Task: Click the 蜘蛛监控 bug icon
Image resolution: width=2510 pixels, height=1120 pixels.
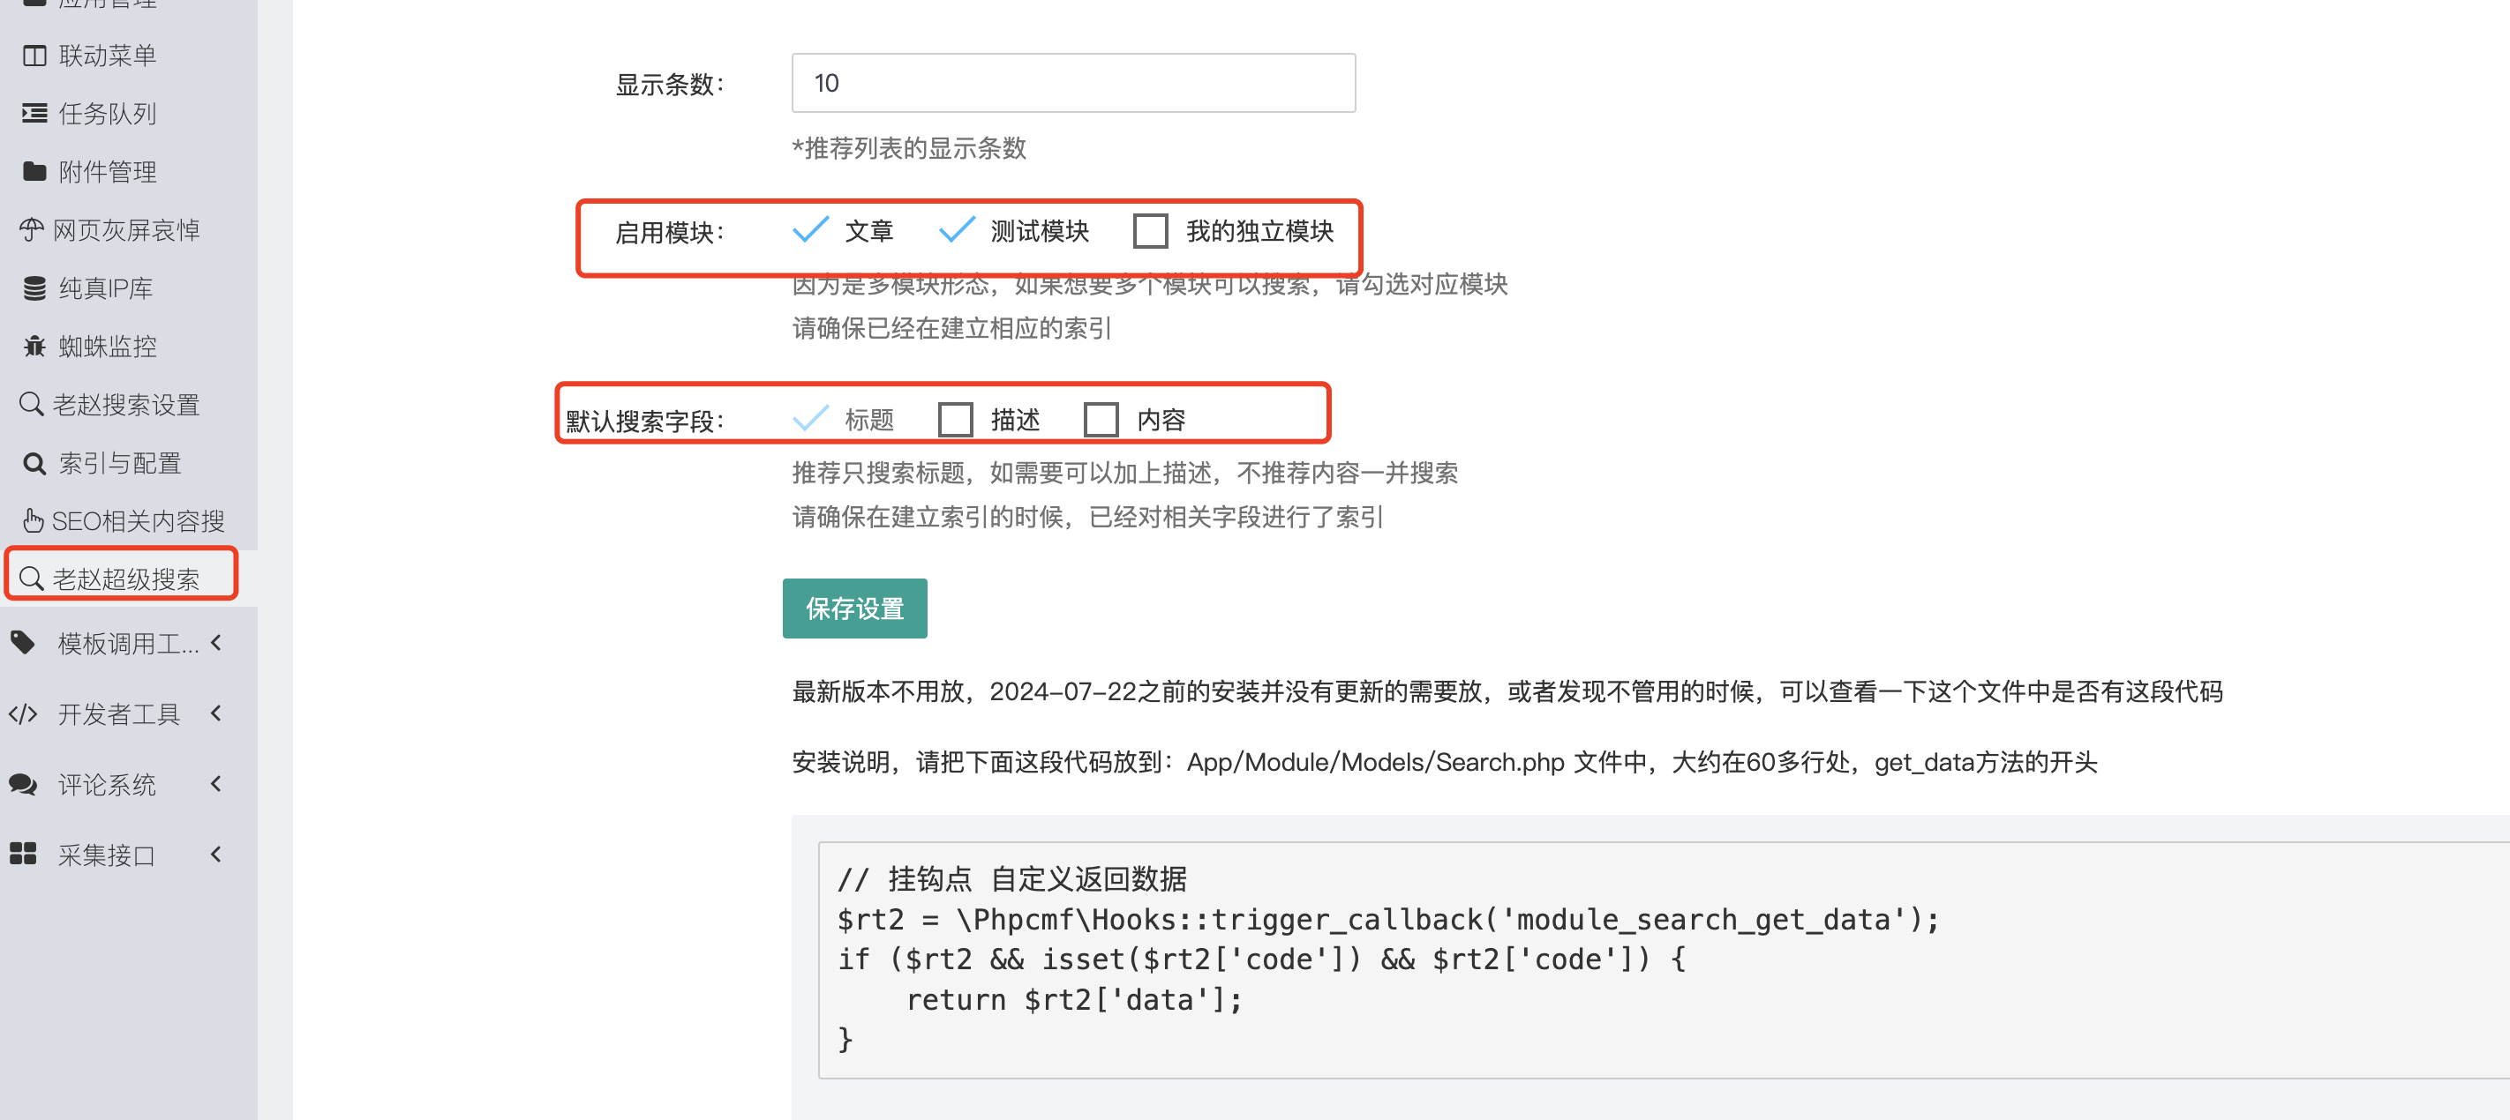Action: tap(34, 347)
